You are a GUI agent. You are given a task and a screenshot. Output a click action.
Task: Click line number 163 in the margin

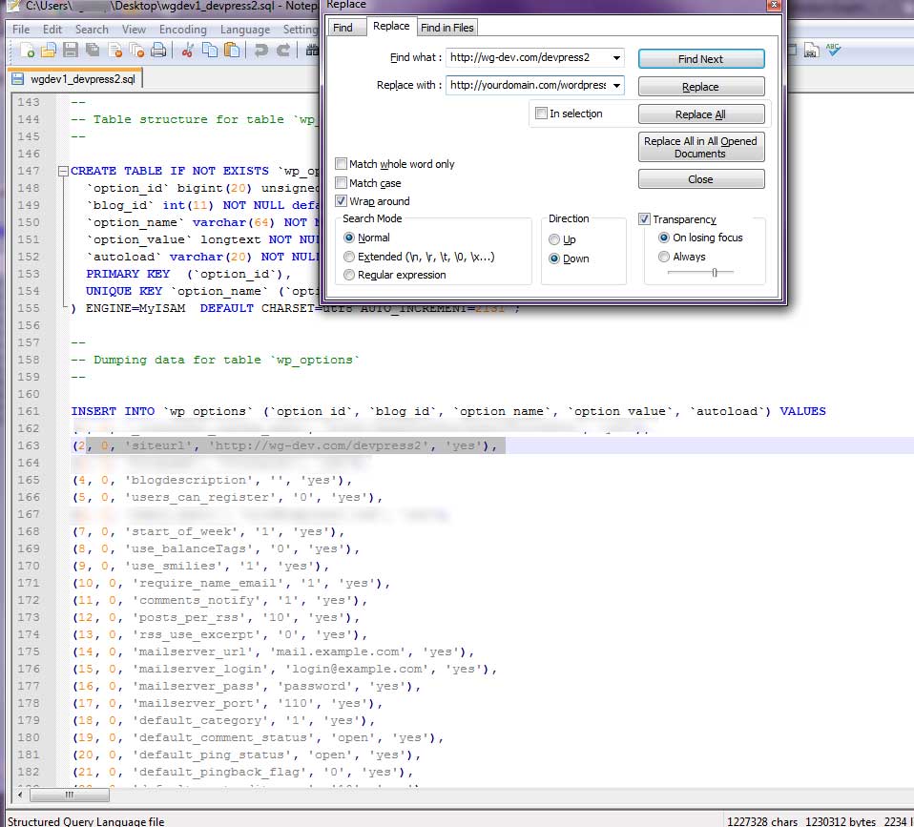(x=29, y=445)
